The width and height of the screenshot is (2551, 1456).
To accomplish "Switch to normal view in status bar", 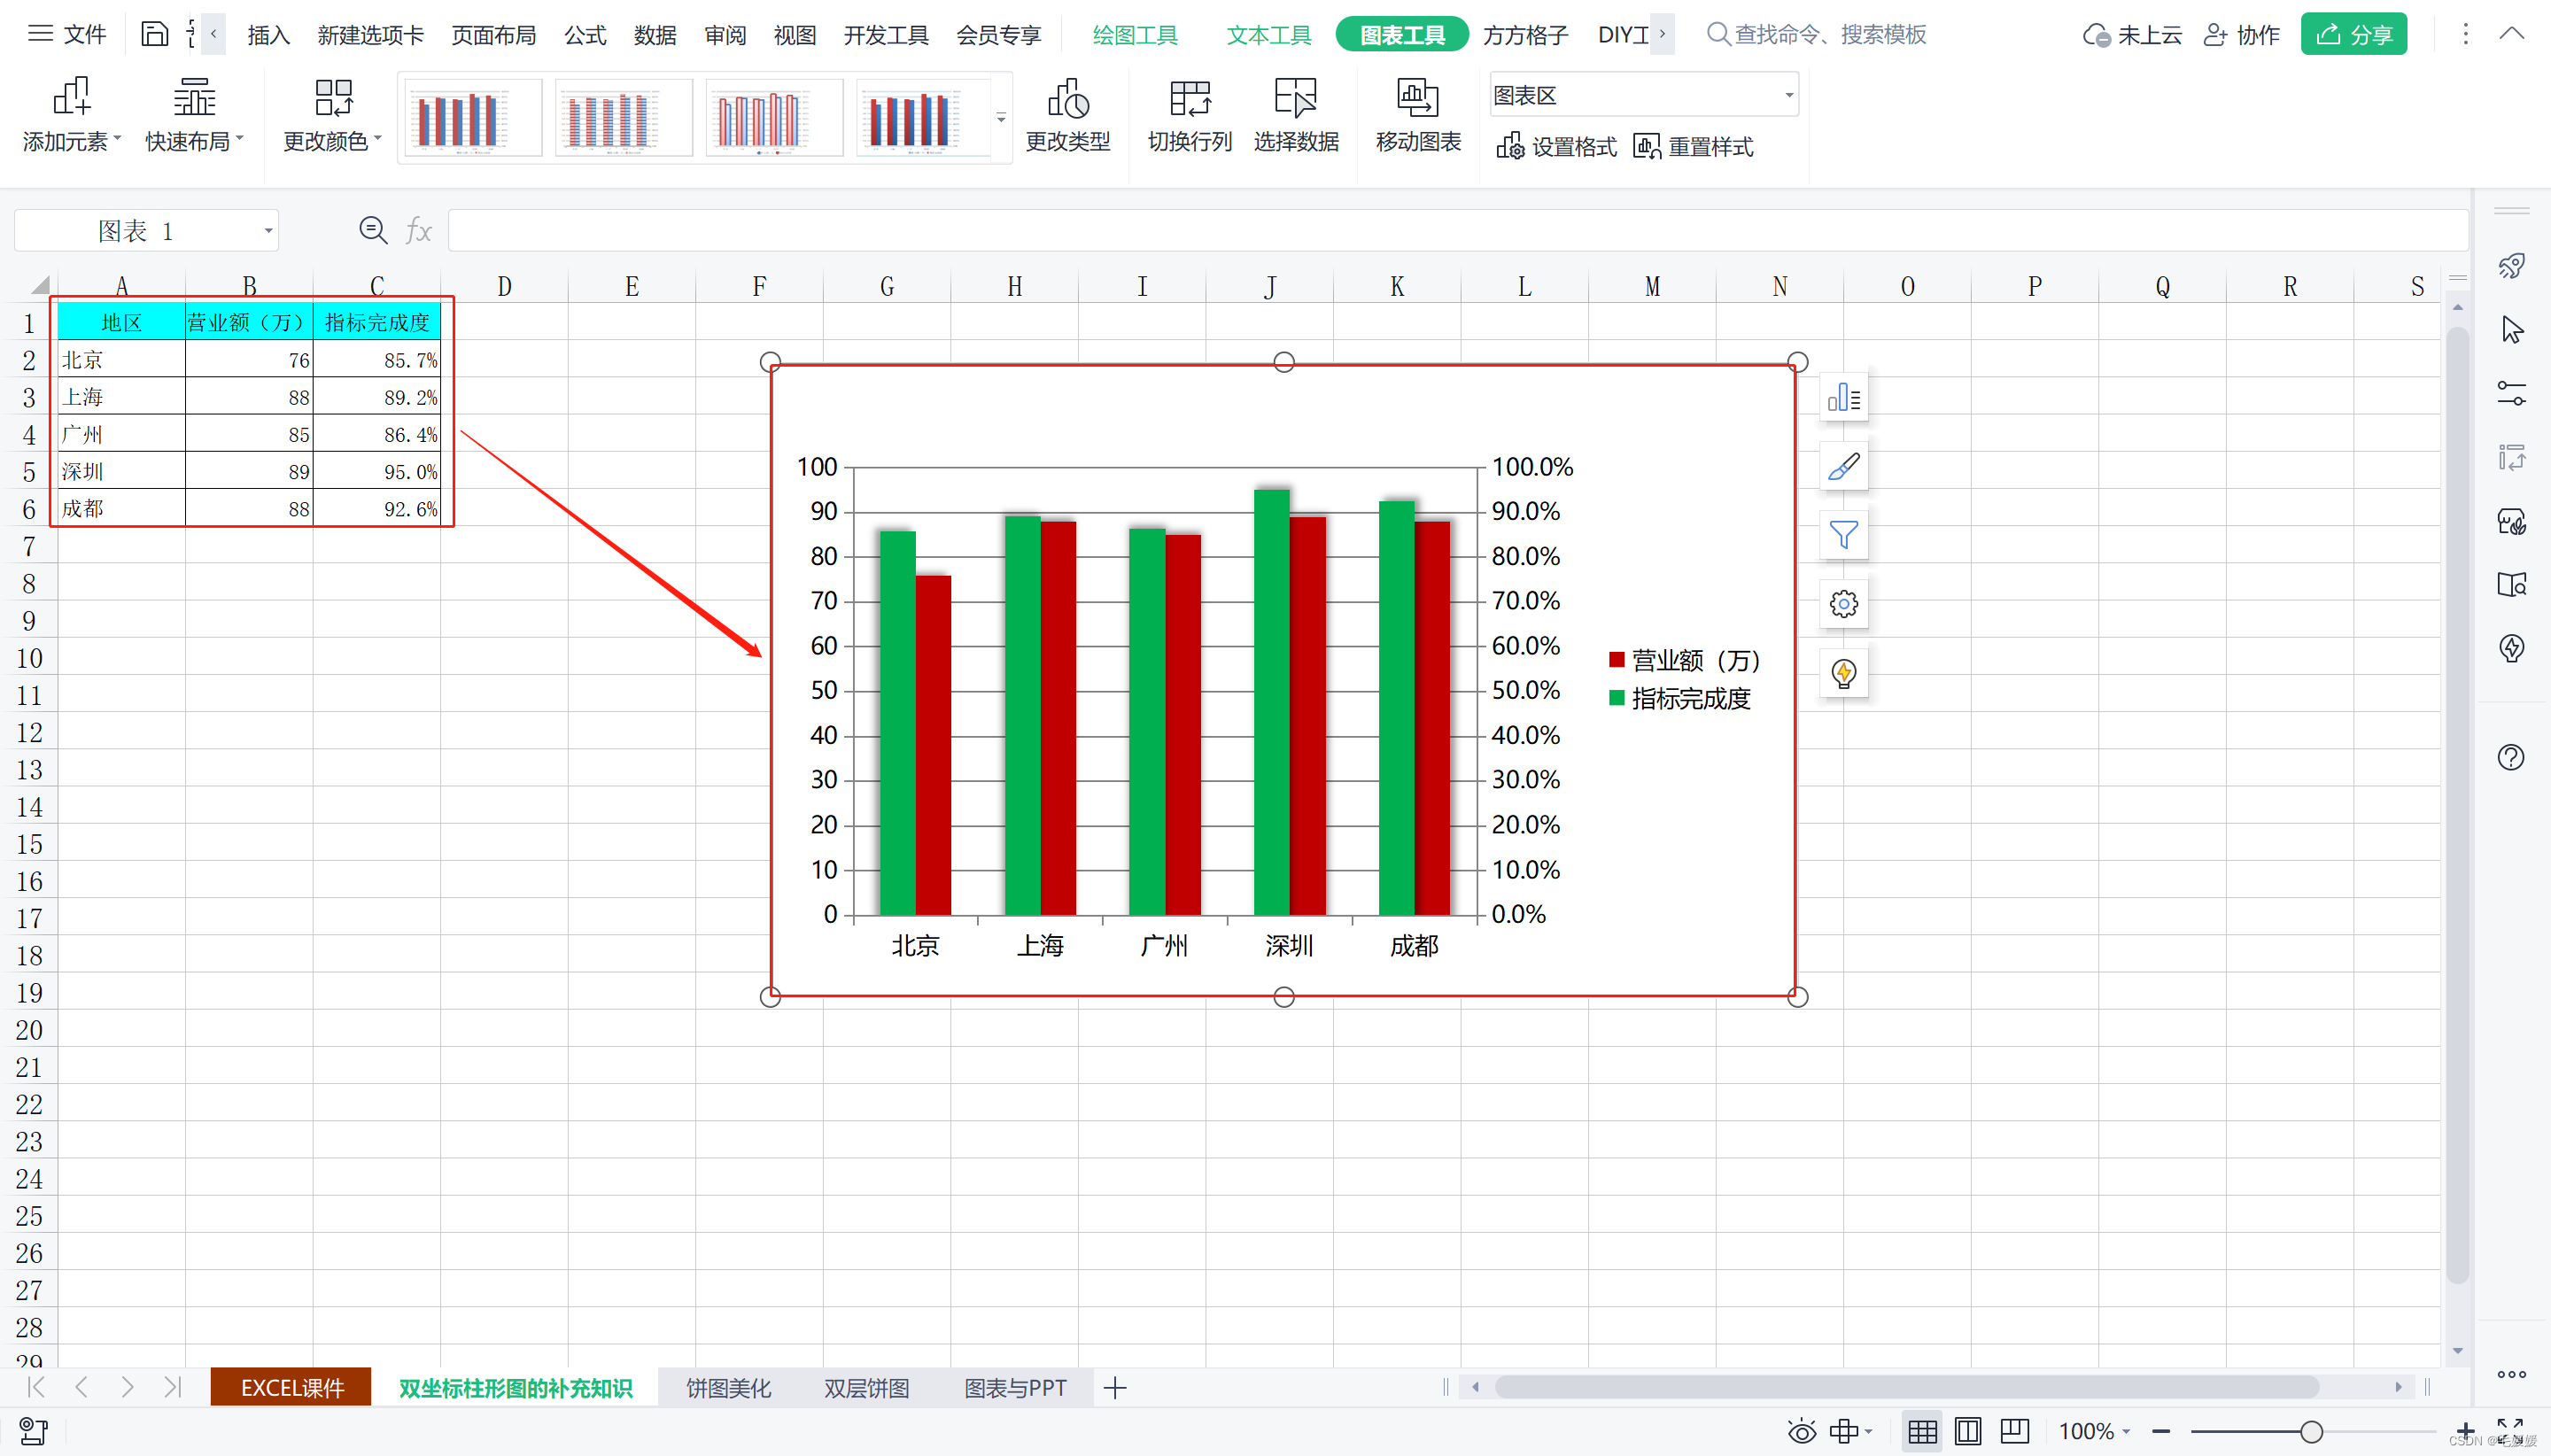I will coord(1921,1432).
